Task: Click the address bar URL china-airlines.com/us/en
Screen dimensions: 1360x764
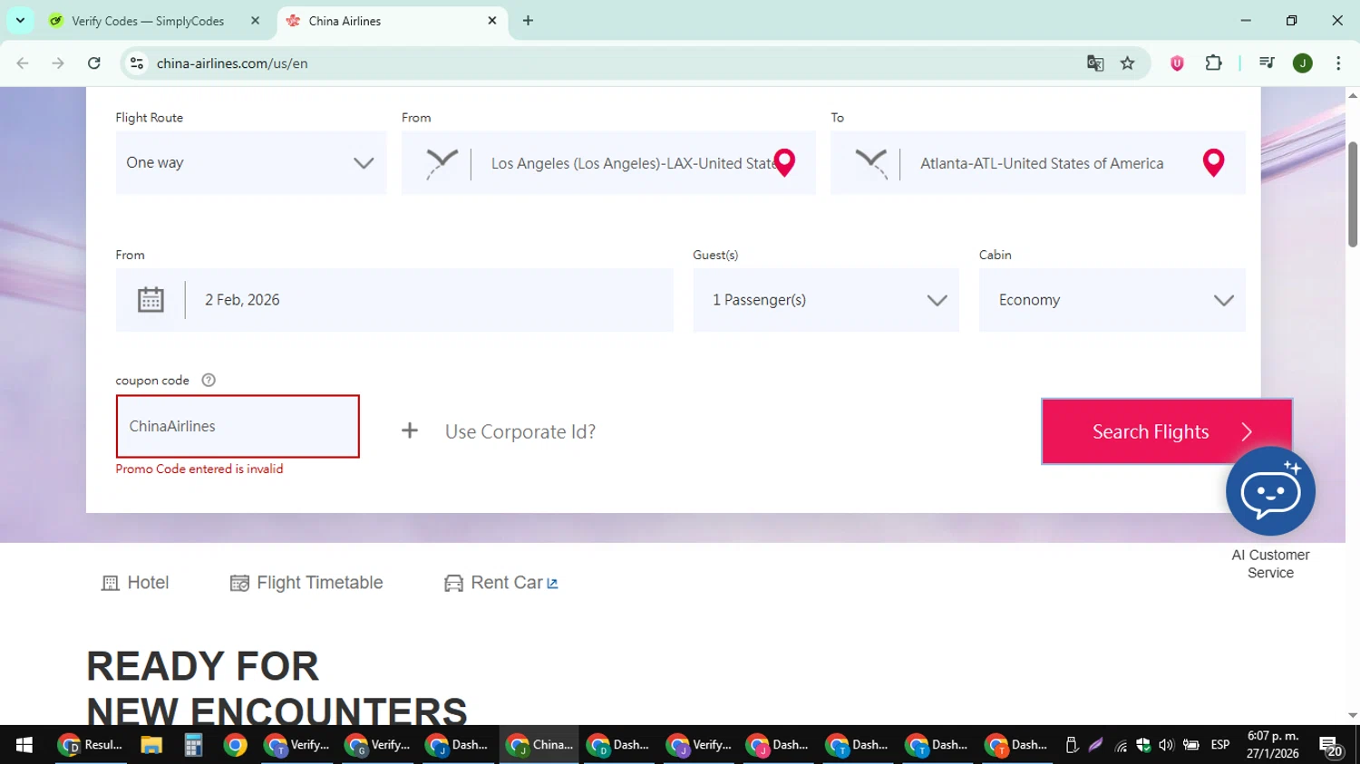Action: tap(232, 63)
